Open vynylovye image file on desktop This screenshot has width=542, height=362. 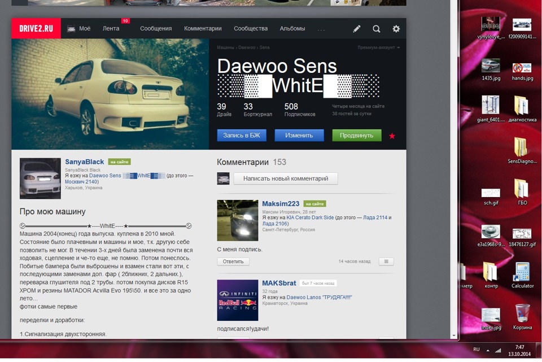[x=491, y=28]
